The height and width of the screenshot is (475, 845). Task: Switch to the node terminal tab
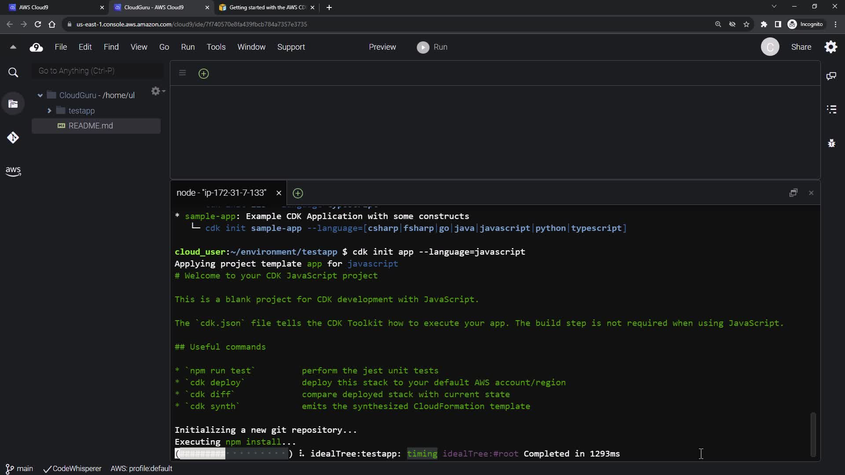click(x=221, y=193)
